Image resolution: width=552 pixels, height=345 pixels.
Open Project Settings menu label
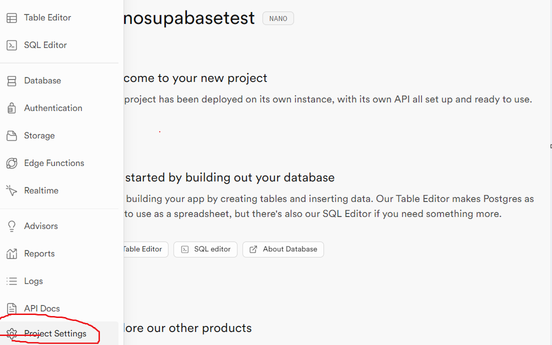[x=55, y=334]
